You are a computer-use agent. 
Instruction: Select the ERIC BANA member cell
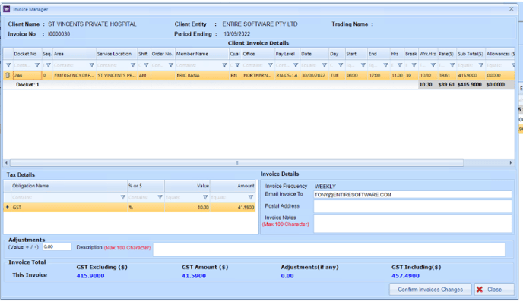click(x=202, y=76)
